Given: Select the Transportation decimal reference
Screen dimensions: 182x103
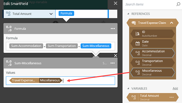Looking at the screenshot, I should pos(153,63).
